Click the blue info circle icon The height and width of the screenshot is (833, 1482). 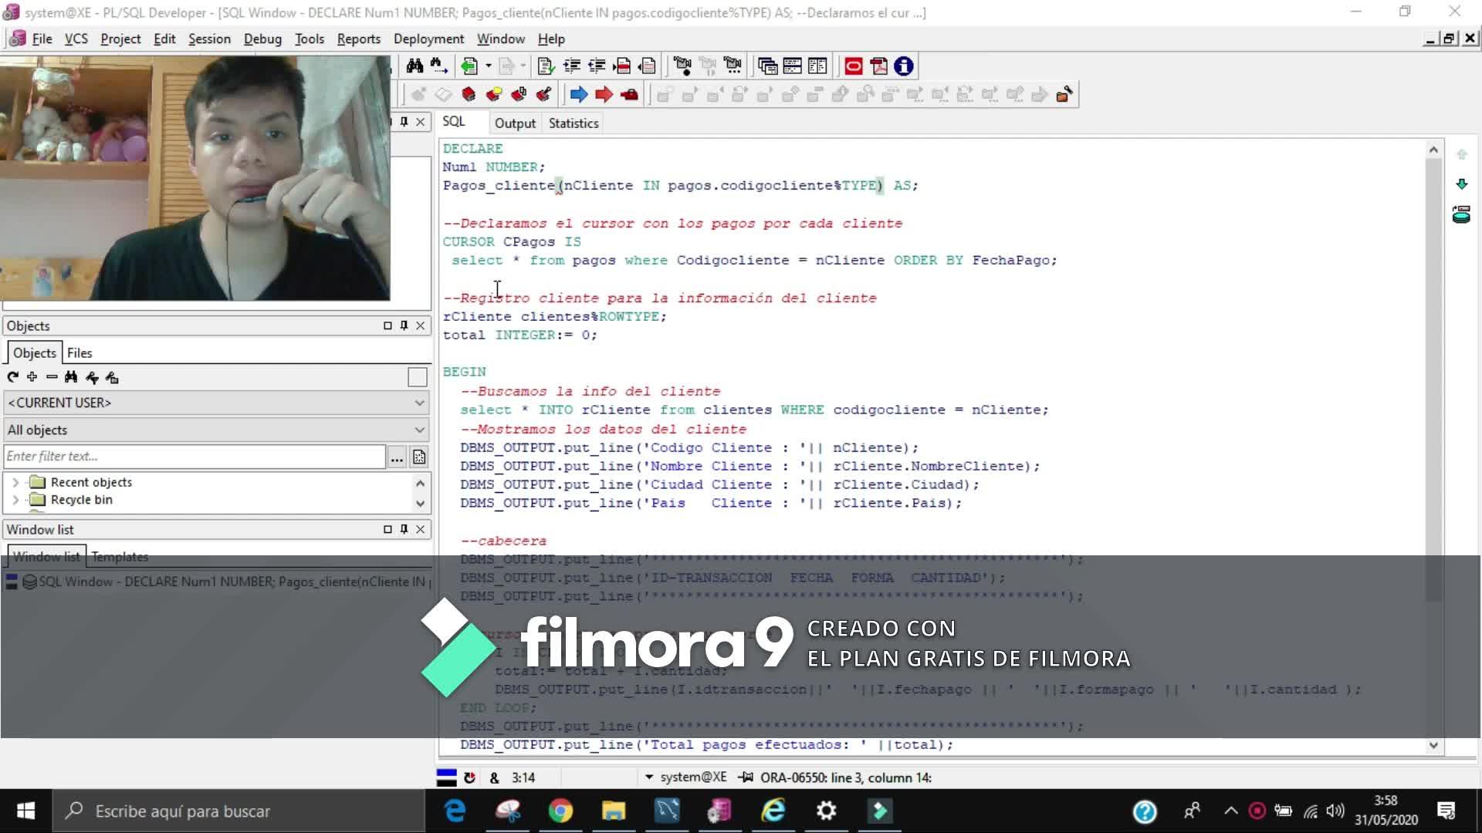click(904, 66)
